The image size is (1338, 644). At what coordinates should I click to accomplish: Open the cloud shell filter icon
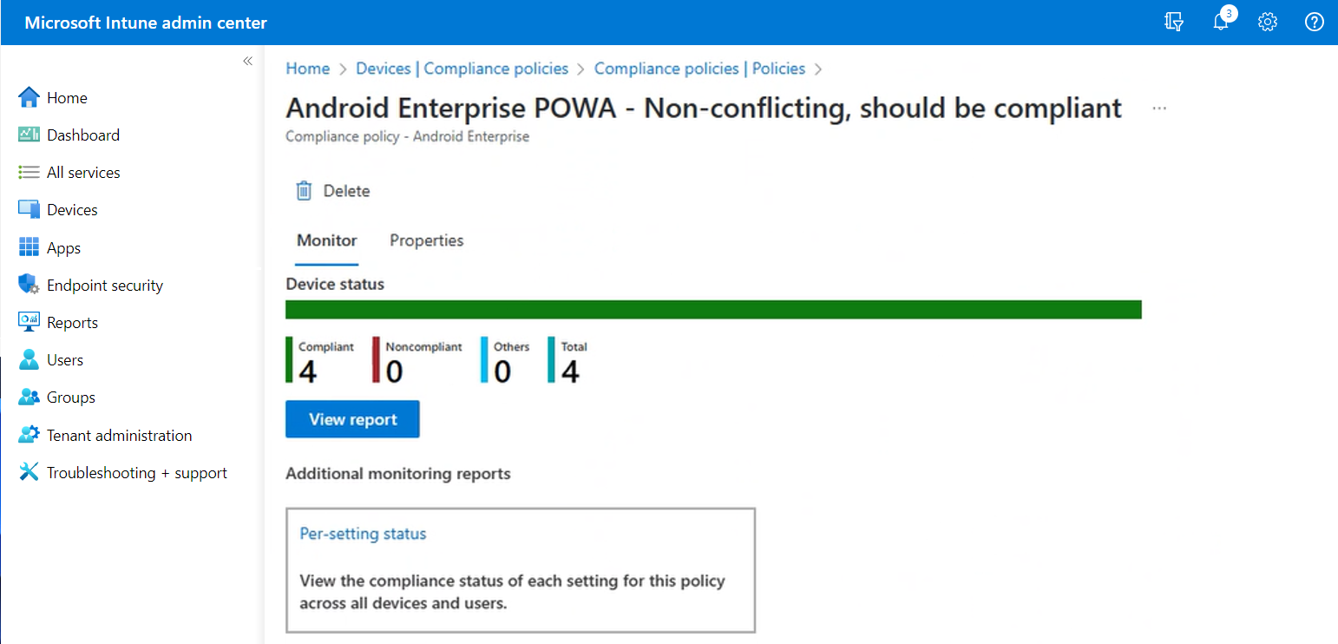coord(1174,22)
